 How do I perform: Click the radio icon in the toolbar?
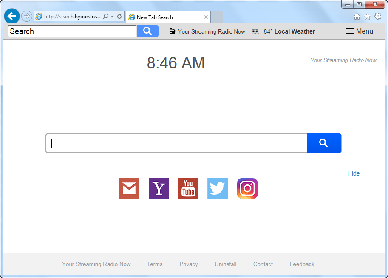pyautogui.click(x=172, y=31)
